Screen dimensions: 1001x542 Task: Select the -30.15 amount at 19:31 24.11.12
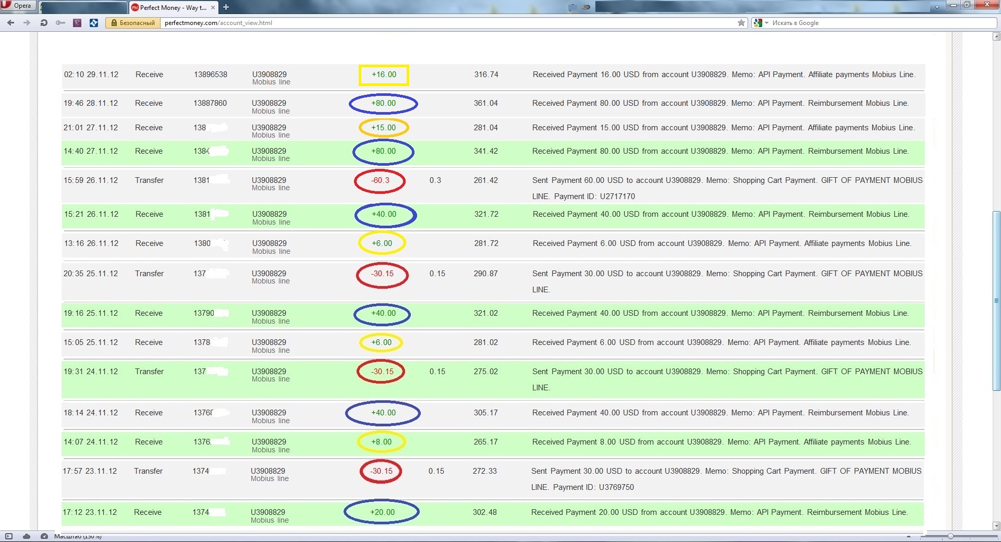point(382,372)
